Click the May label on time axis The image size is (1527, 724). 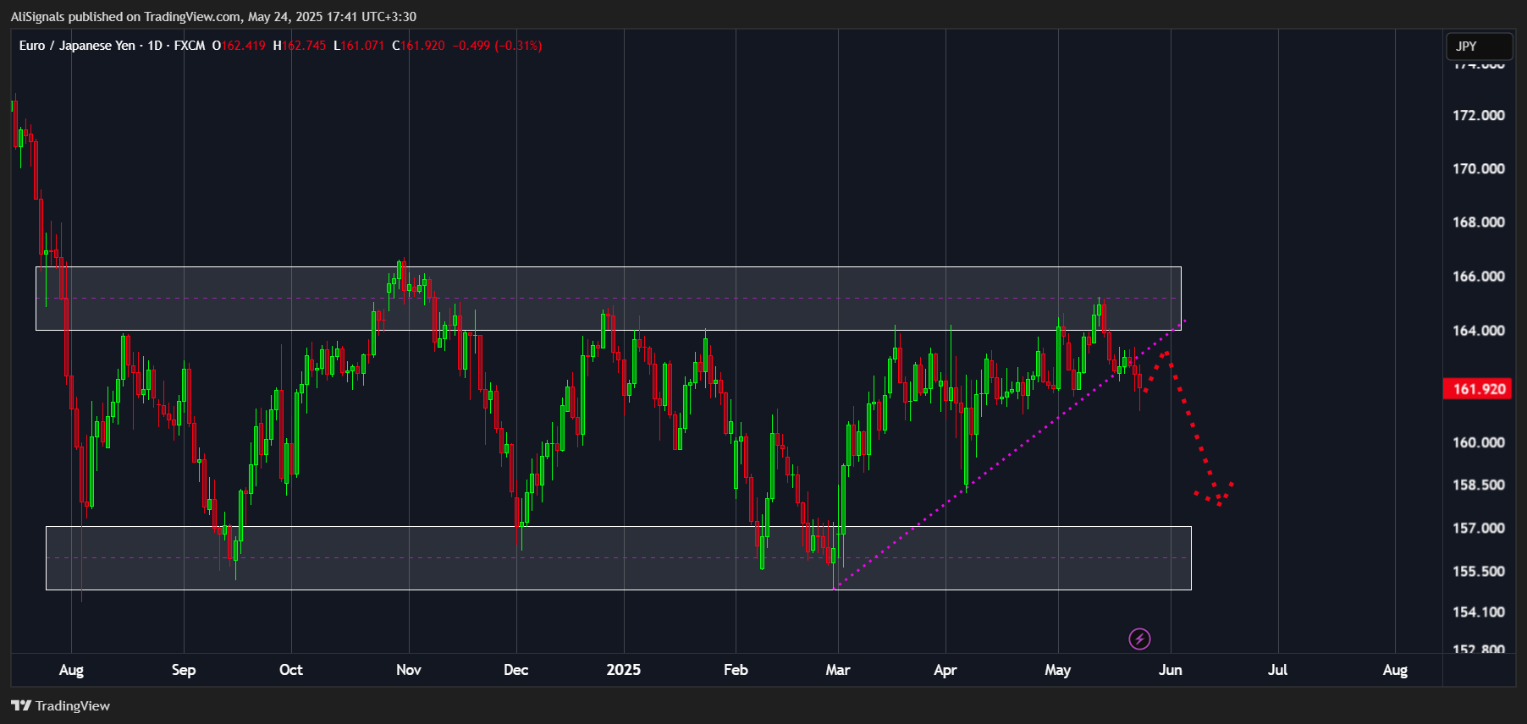(1058, 670)
